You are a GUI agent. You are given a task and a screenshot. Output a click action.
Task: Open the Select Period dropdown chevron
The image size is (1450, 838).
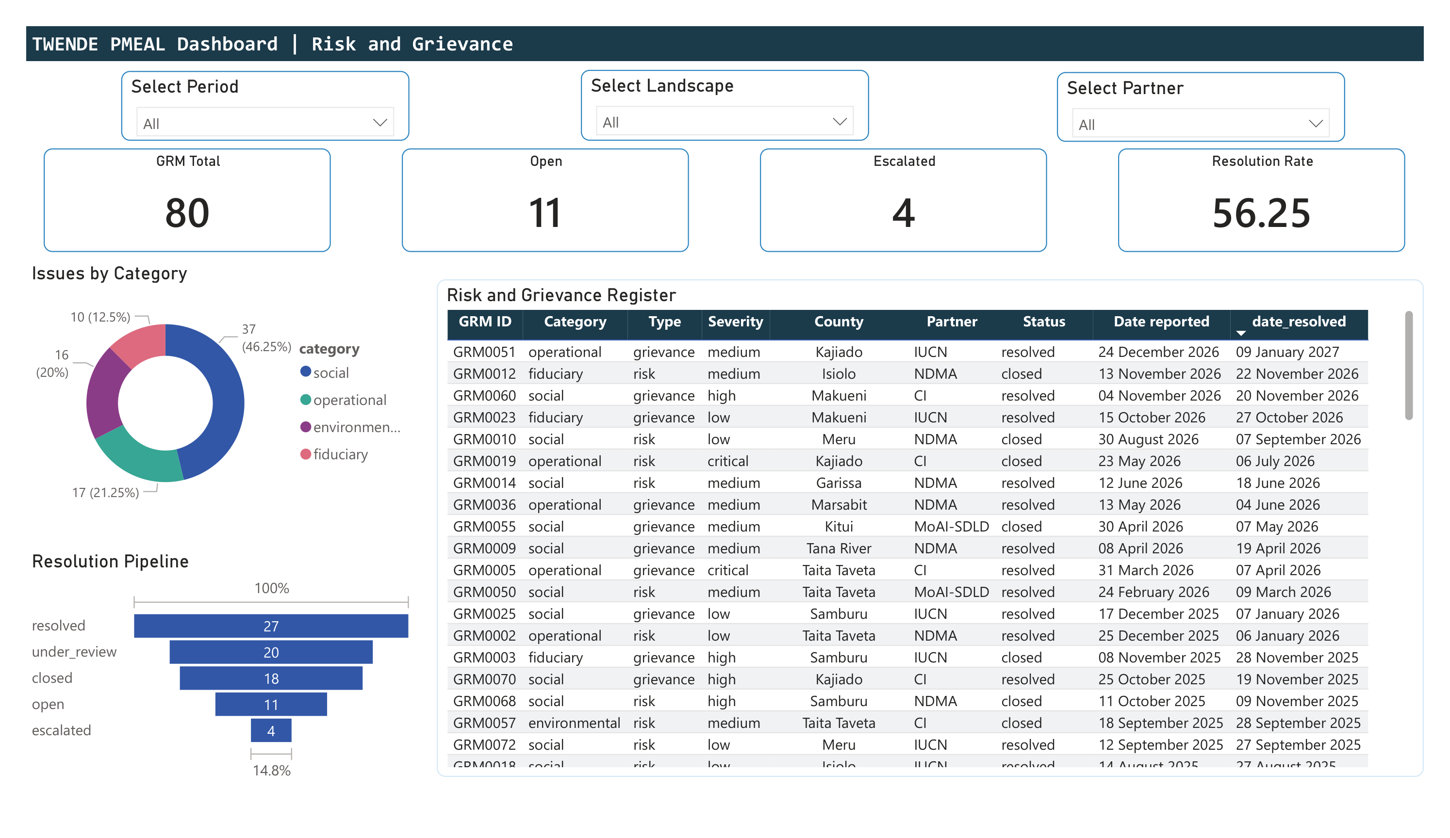pyautogui.click(x=380, y=123)
